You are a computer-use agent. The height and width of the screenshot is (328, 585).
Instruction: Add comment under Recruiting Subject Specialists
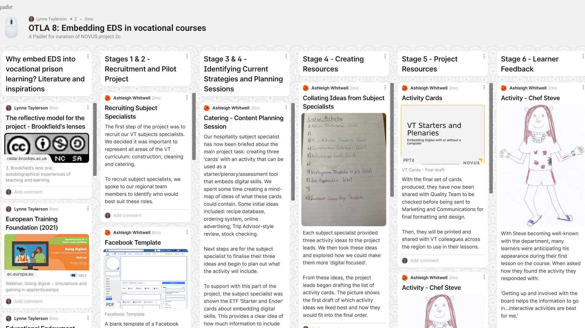(x=127, y=215)
